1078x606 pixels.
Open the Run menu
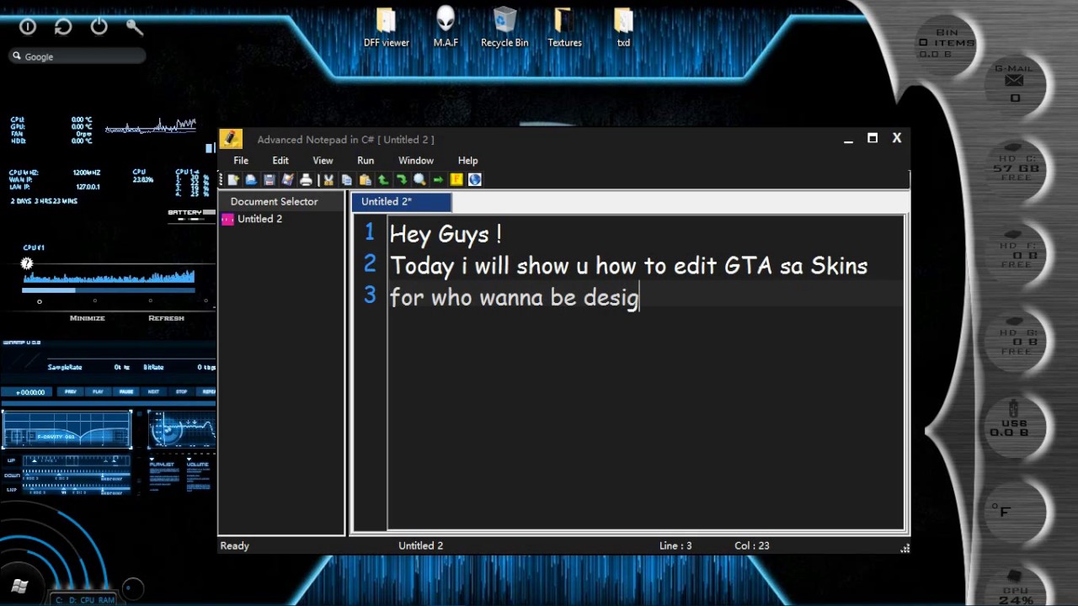click(366, 160)
